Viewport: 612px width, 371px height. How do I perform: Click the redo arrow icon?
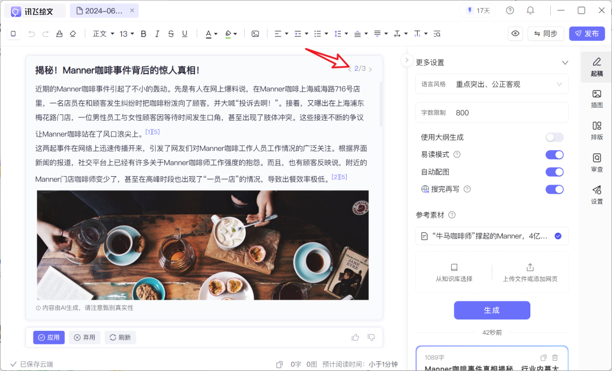tap(45, 34)
